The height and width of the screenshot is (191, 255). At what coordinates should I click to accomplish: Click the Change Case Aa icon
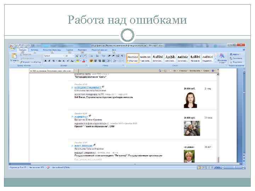pos(72,61)
